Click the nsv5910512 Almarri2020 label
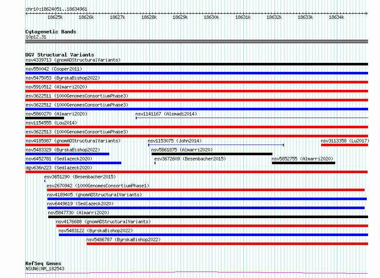The height and width of the screenshot is (278, 380). [56, 87]
